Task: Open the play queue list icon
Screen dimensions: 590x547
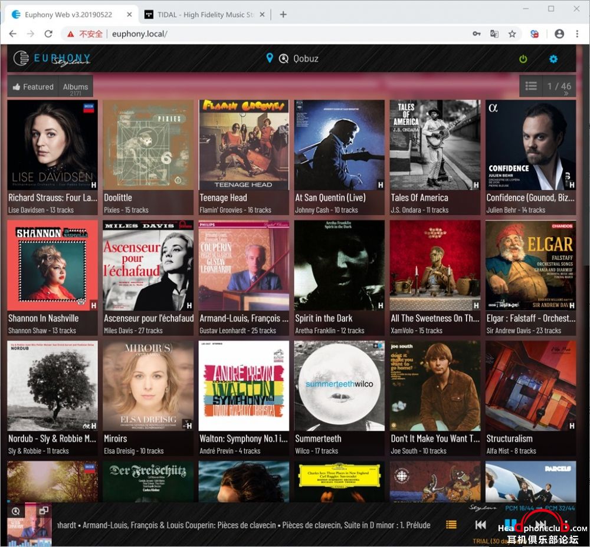Action: click(451, 525)
